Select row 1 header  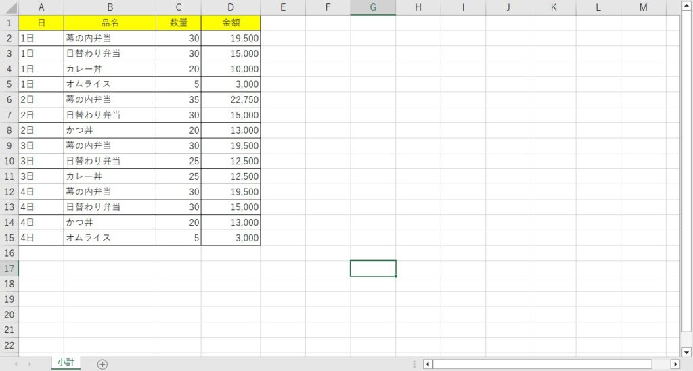(x=9, y=22)
